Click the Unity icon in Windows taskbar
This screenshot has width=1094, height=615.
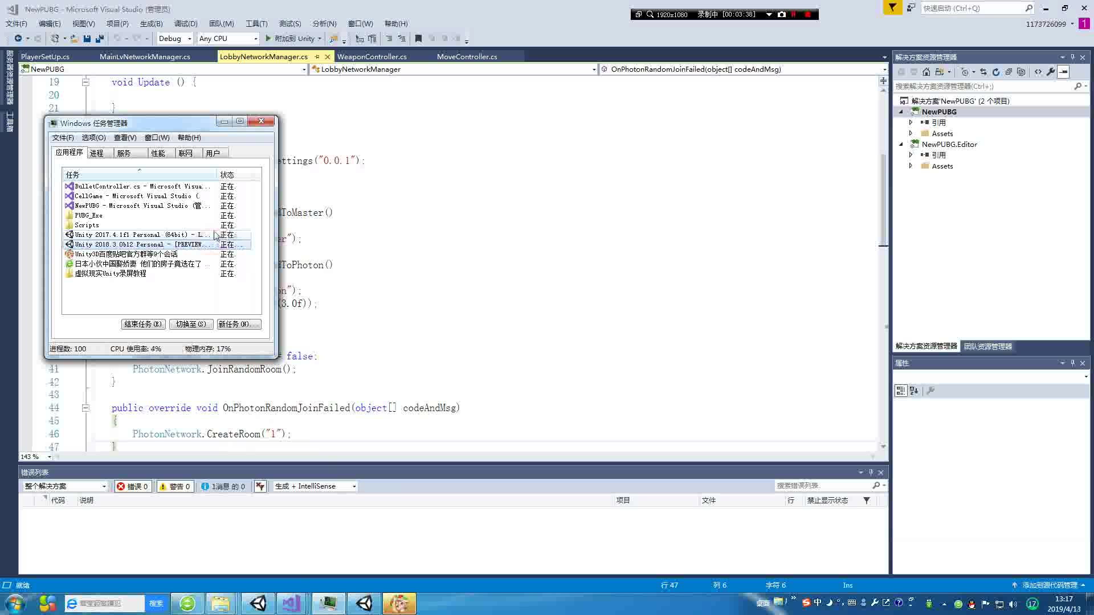(258, 603)
